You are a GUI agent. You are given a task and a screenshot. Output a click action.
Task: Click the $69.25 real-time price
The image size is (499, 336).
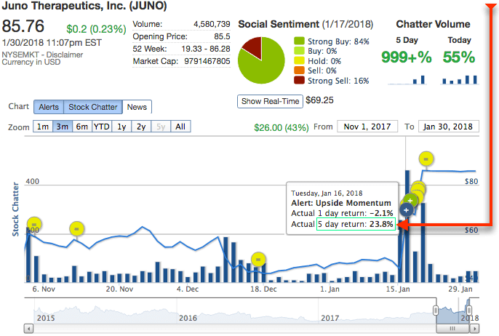click(x=319, y=100)
